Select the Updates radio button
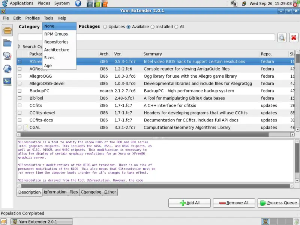 [x=105, y=27]
